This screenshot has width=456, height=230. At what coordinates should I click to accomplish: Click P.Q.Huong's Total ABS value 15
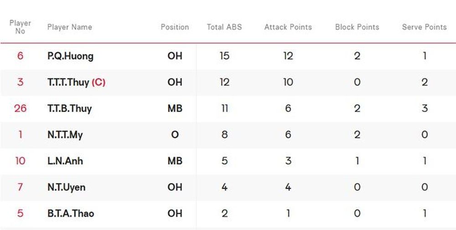[x=224, y=56]
